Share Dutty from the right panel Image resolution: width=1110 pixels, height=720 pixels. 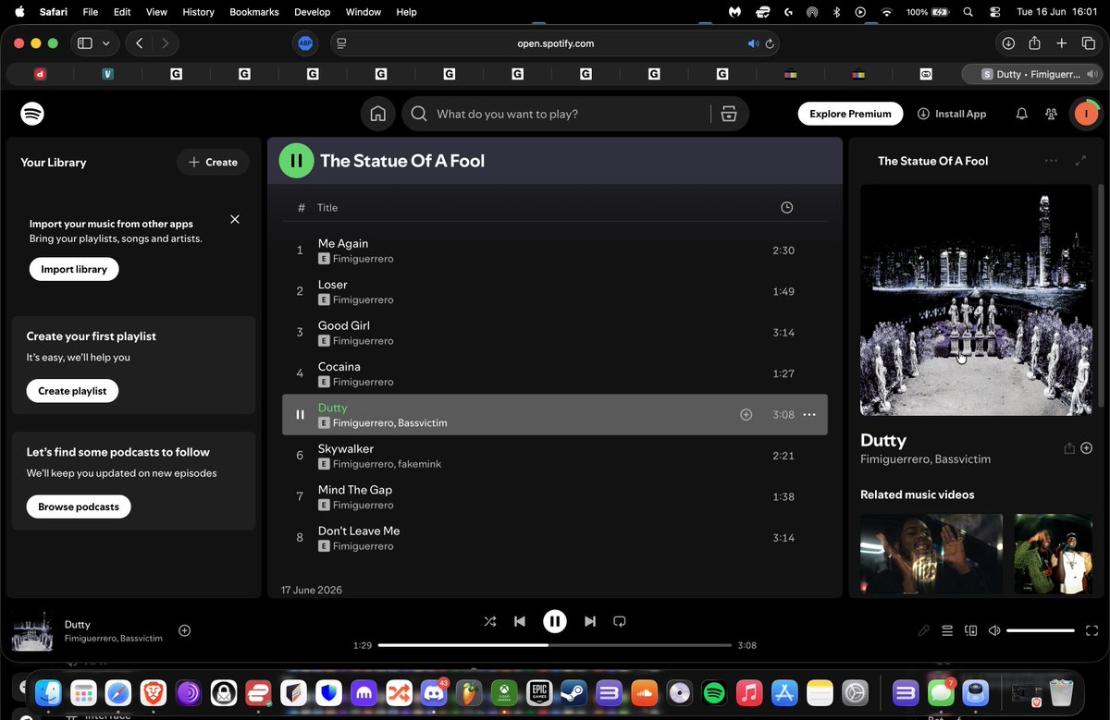pos(1069,448)
